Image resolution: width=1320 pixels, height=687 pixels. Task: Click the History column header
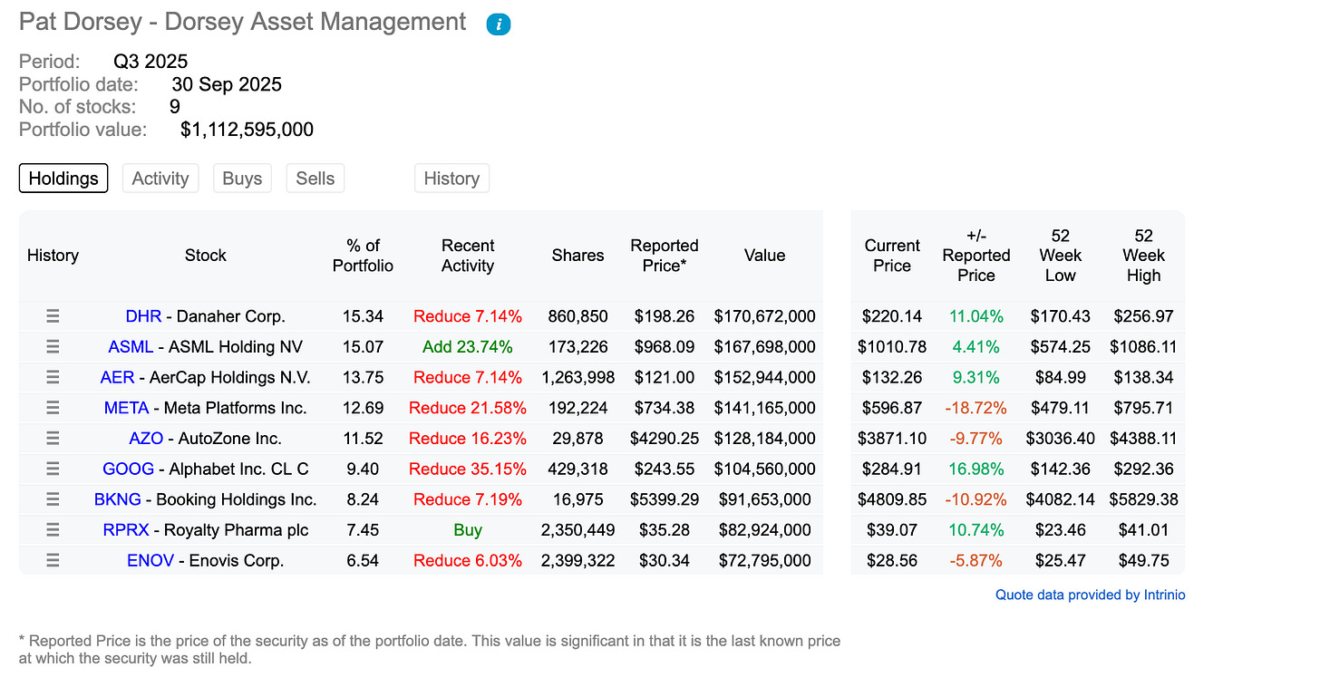coord(53,256)
